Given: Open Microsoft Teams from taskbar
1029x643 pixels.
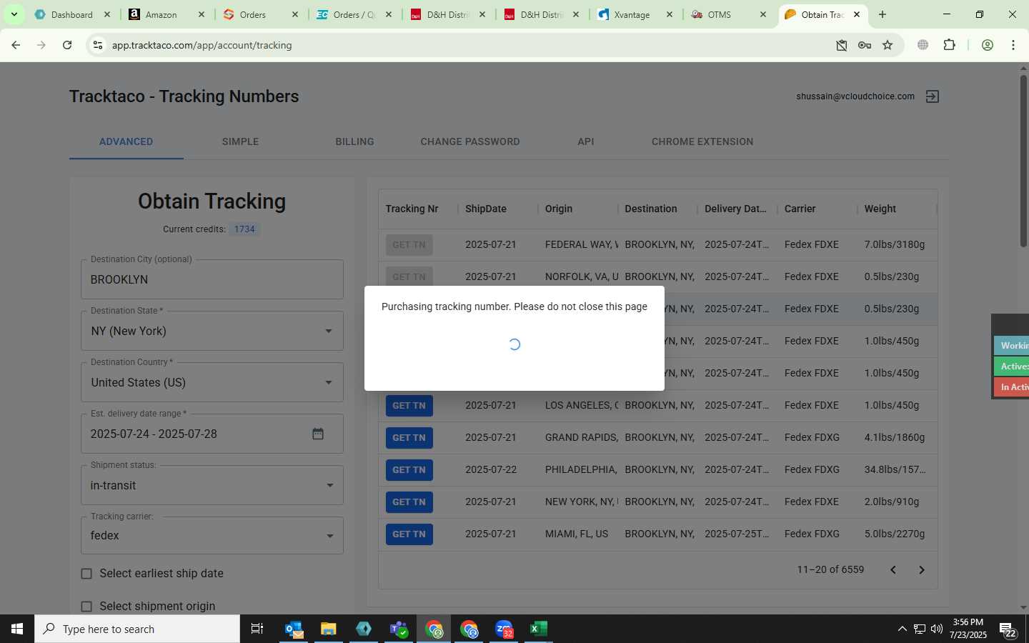Looking at the screenshot, I should pyautogui.click(x=399, y=629).
